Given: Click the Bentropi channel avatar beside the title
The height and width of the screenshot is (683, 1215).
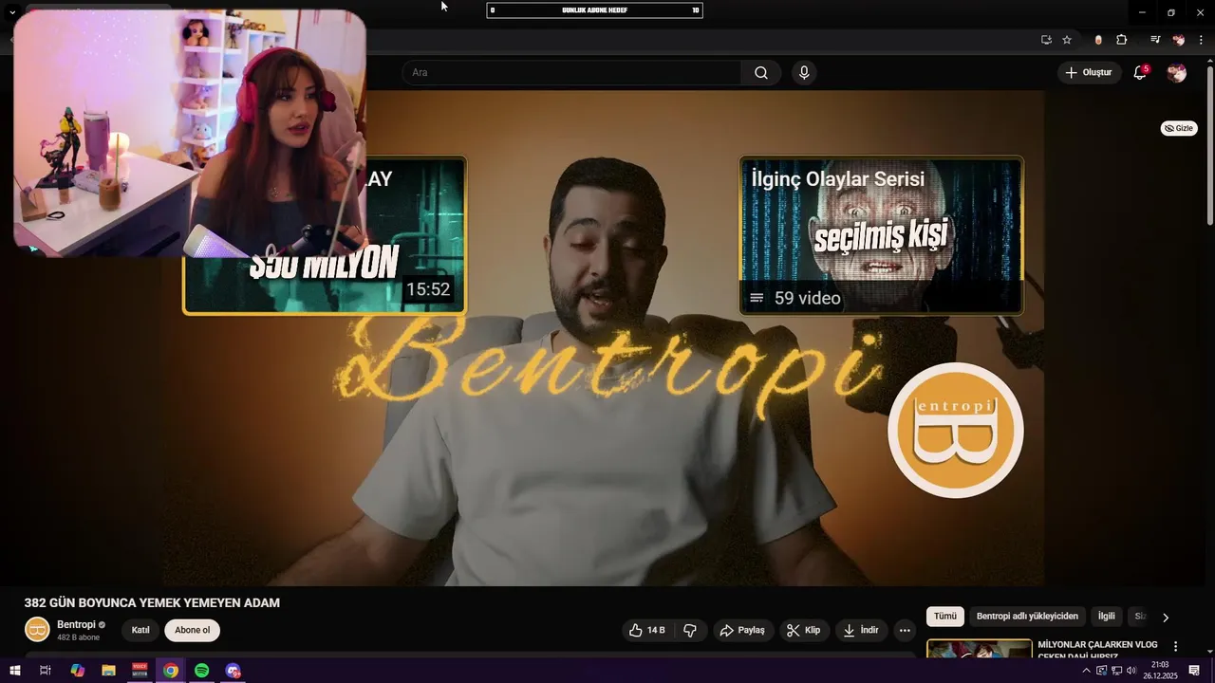Looking at the screenshot, I should (37, 630).
